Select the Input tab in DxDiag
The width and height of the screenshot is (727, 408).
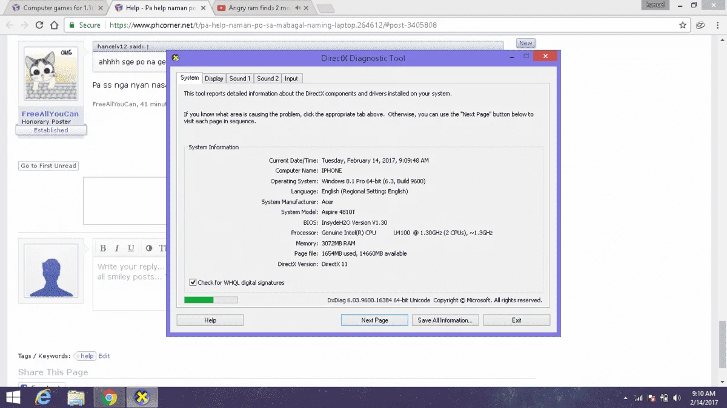(291, 79)
